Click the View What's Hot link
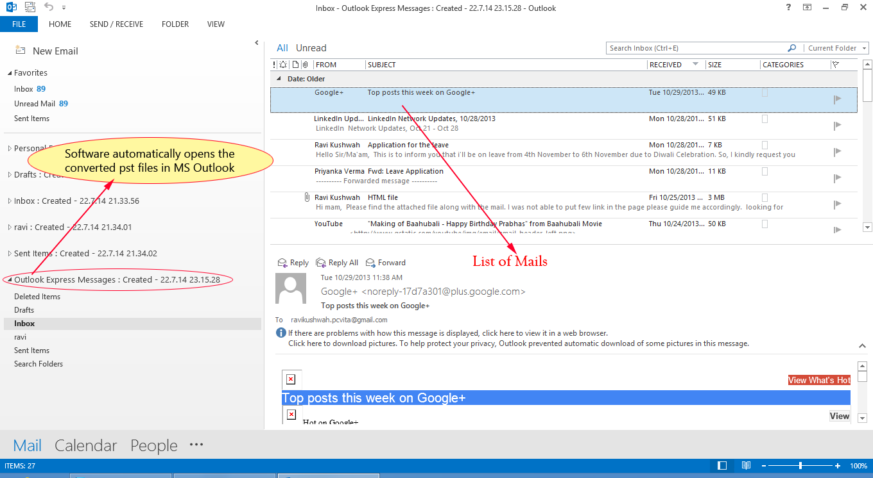This screenshot has width=873, height=478. tap(819, 380)
